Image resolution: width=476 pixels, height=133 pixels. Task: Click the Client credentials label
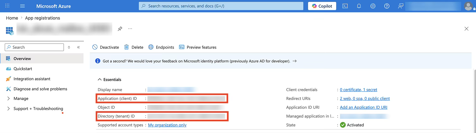pos(302,90)
